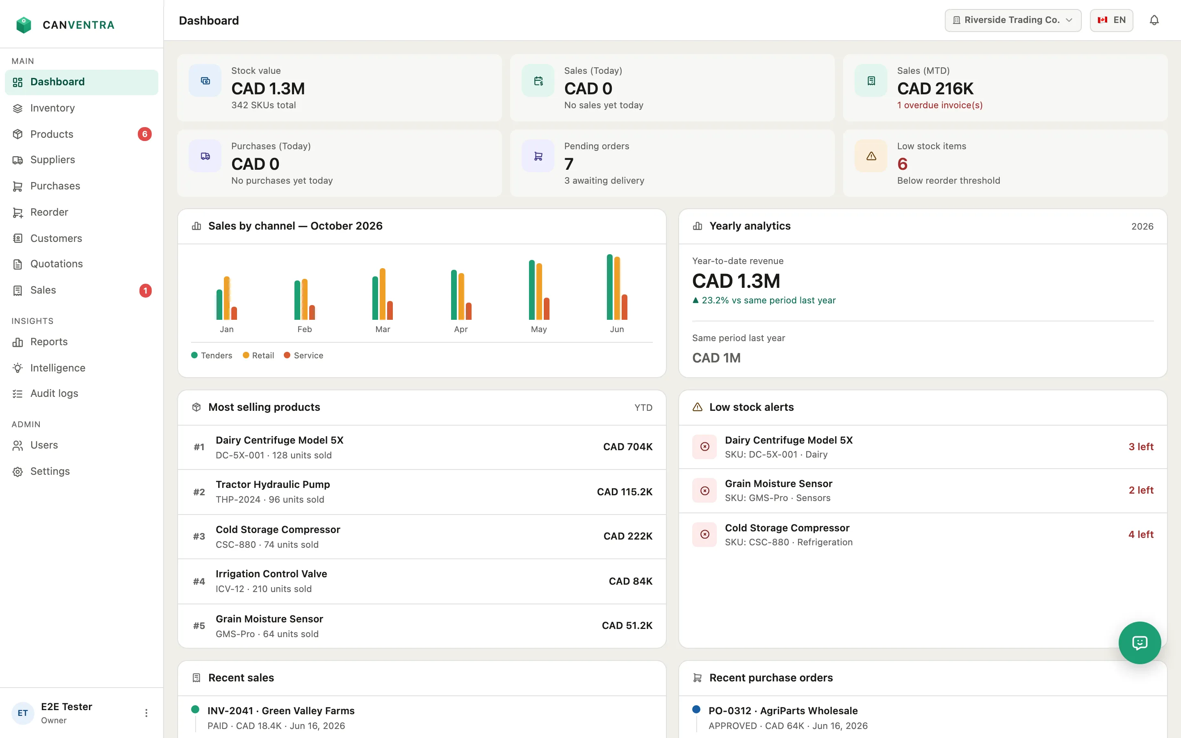Click the Low stock alerts triangle icon
This screenshot has height=738, width=1181.
pyautogui.click(x=698, y=407)
